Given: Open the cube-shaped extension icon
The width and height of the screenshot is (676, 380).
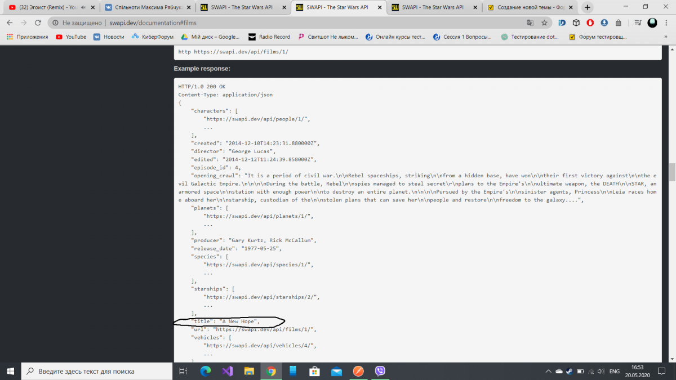Looking at the screenshot, I should (x=576, y=23).
